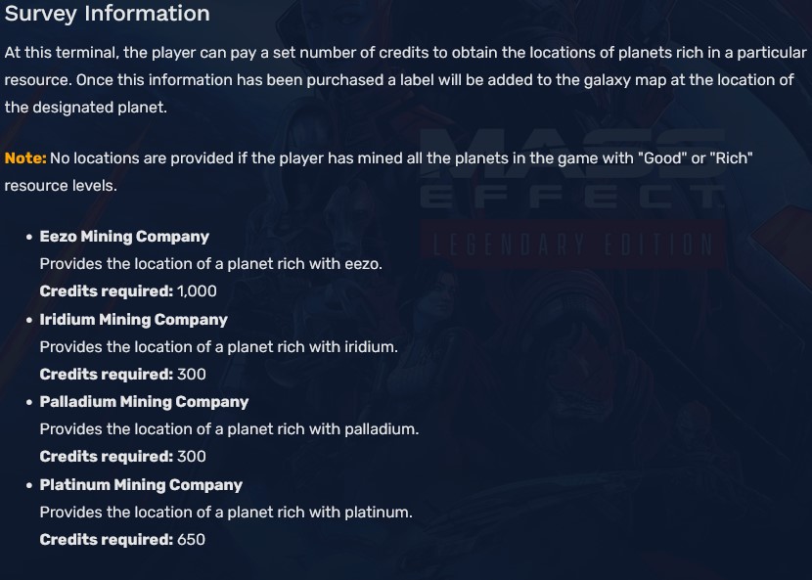This screenshot has height=580, width=812.
Task: Select the Iridium Mining Company title
Action: (x=133, y=320)
